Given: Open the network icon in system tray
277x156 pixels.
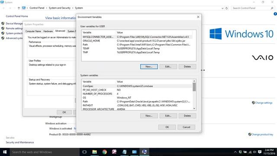Looking at the screenshot, I should click(x=250, y=152).
